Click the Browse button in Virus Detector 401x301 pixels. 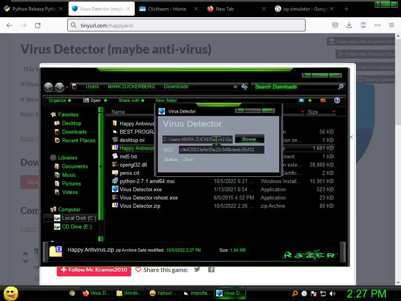(249, 139)
